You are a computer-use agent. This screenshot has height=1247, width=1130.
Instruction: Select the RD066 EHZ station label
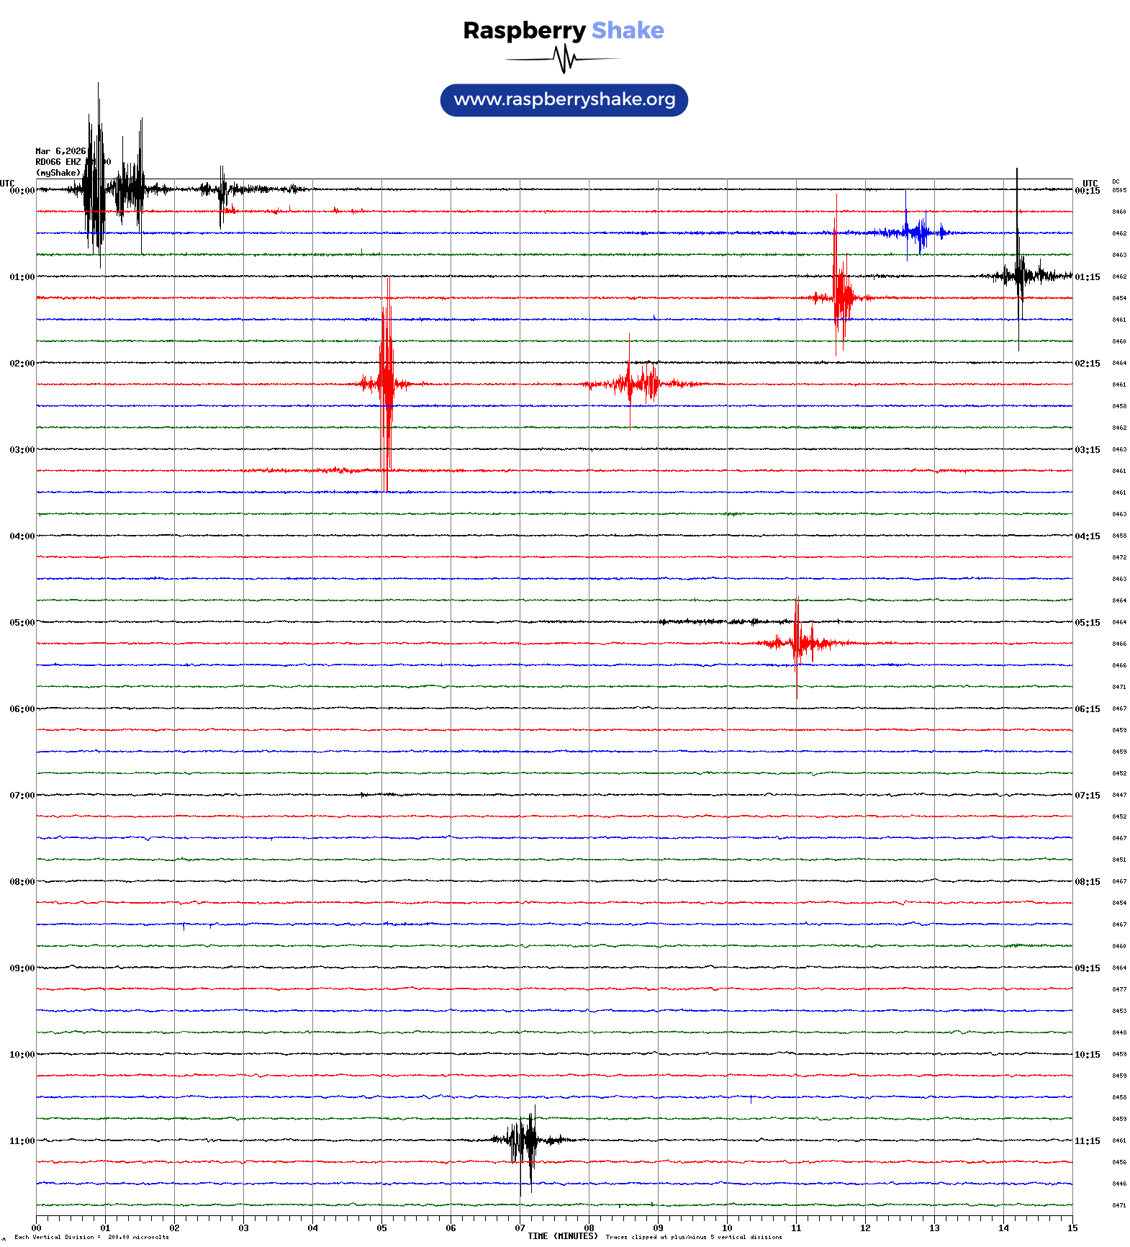(x=58, y=162)
